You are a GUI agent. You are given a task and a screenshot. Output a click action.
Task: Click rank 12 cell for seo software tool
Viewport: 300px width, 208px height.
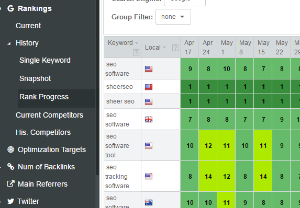click(x=208, y=145)
